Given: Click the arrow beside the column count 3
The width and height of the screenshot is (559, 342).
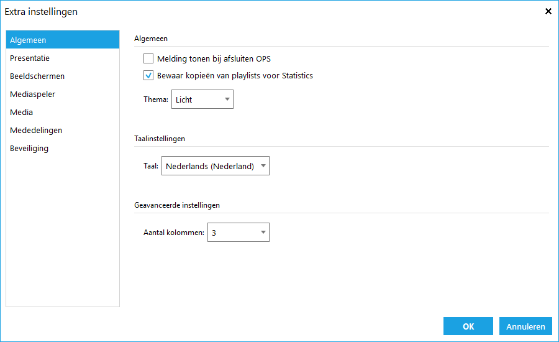Looking at the screenshot, I should (263, 233).
